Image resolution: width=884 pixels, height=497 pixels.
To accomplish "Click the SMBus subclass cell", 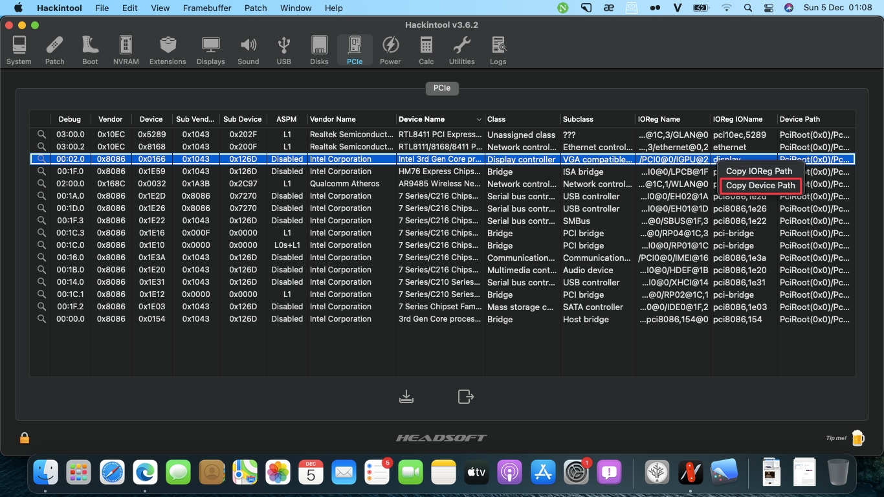I will (x=577, y=221).
